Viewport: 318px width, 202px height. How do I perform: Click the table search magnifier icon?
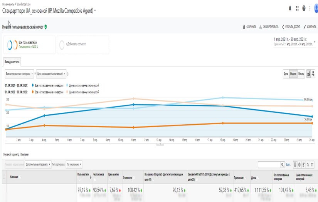click(x=282, y=164)
